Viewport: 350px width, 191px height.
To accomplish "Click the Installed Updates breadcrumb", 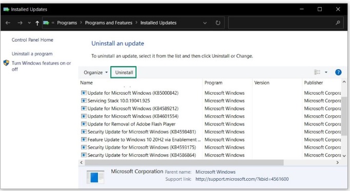I will (158, 23).
